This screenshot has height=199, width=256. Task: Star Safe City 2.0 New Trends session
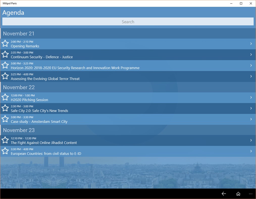point(5,108)
